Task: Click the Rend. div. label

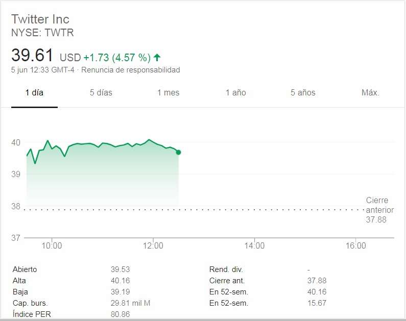Action: point(226,269)
